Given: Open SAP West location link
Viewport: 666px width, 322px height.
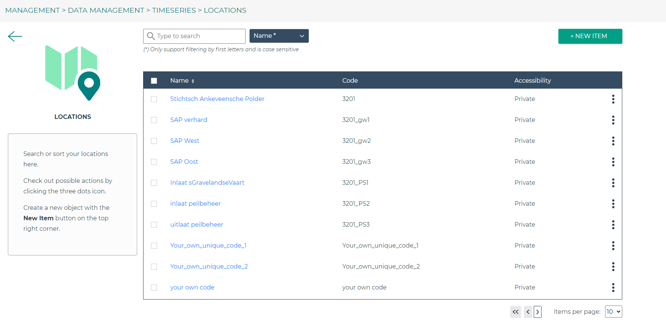Looking at the screenshot, I should coord(185,141).
